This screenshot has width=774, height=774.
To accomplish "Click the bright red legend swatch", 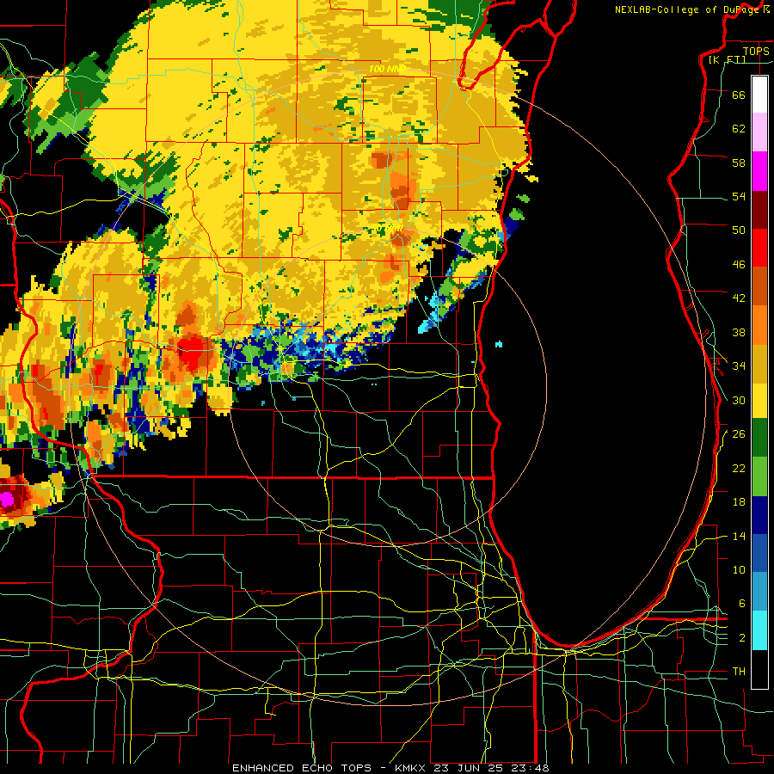I will coord(759,248).
